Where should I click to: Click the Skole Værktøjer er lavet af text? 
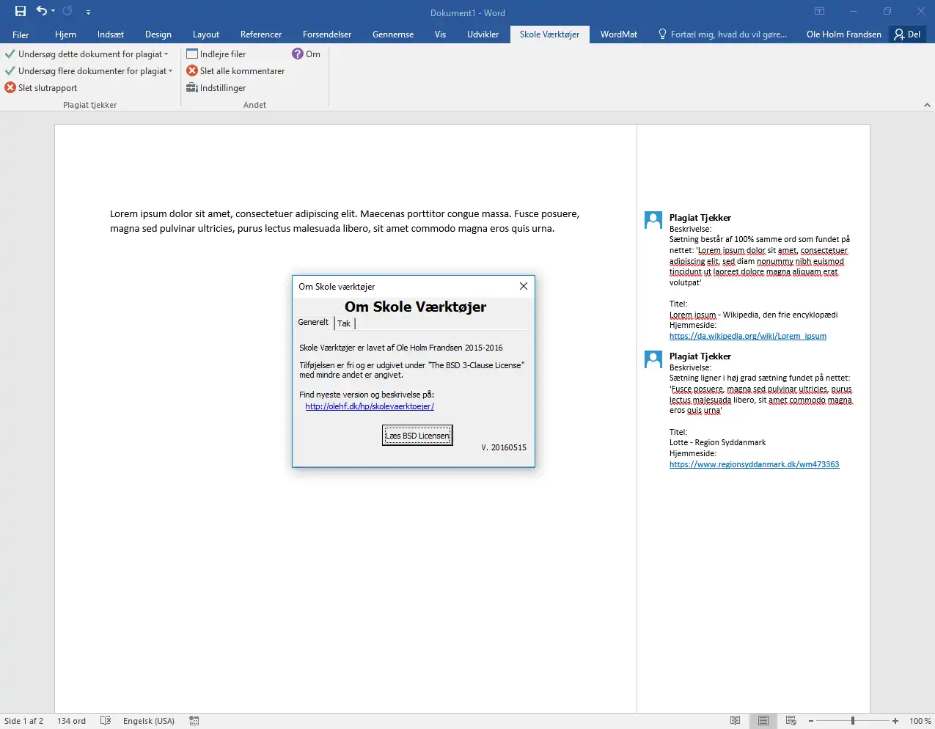click(401, 348)
